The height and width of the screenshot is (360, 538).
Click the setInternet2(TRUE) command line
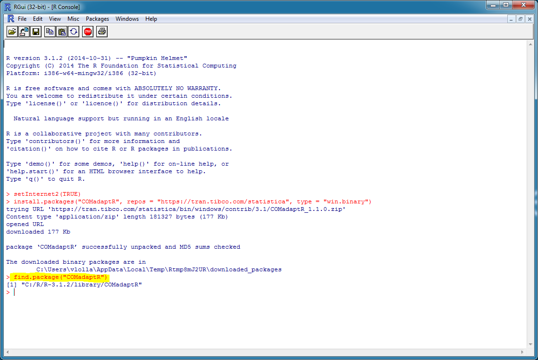click(x=47, y=194)
